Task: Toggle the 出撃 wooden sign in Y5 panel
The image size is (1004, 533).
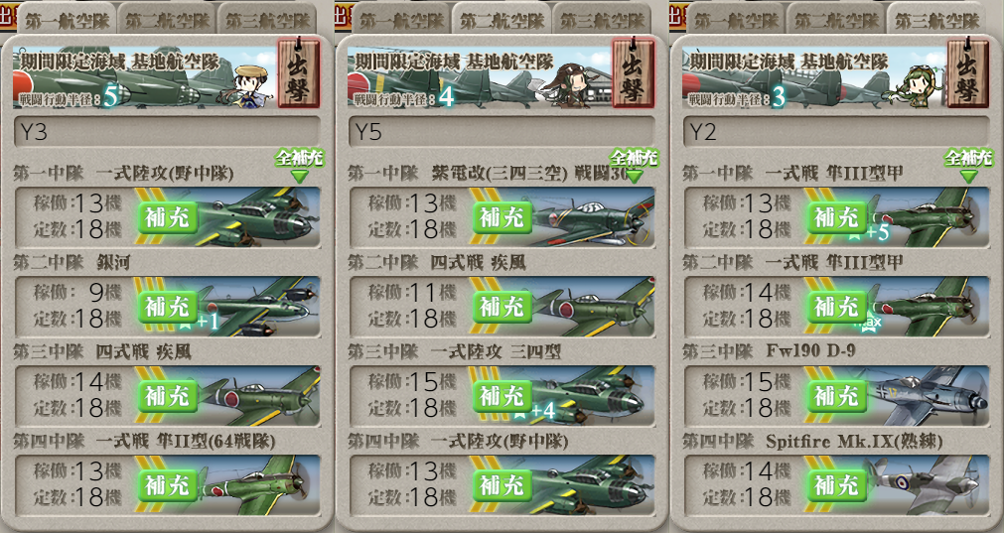Action: [633, 72]
